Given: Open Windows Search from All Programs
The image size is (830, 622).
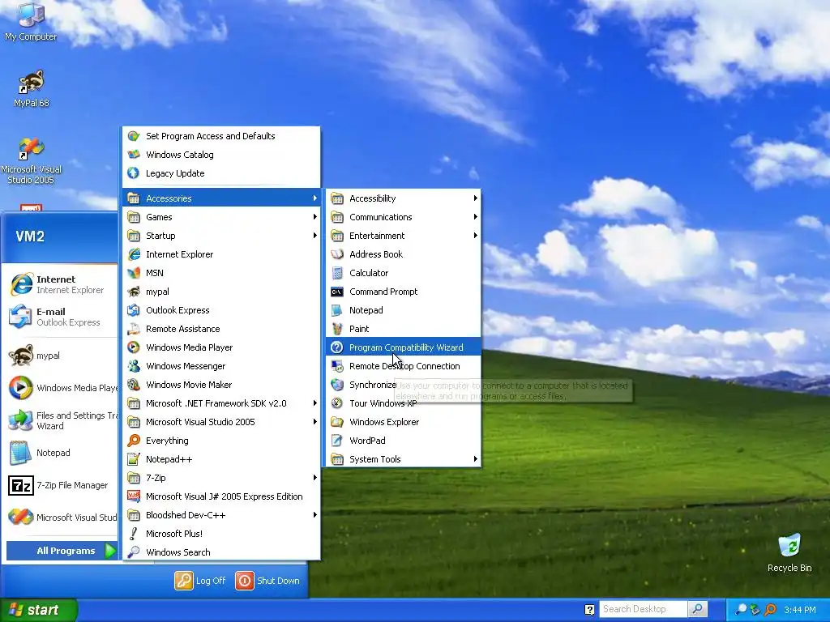Looking at the screenshot, I should (x=221, y=552).
